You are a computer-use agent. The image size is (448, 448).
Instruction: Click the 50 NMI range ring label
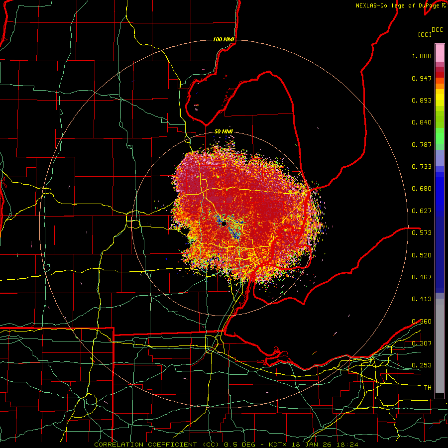point(224,131)
